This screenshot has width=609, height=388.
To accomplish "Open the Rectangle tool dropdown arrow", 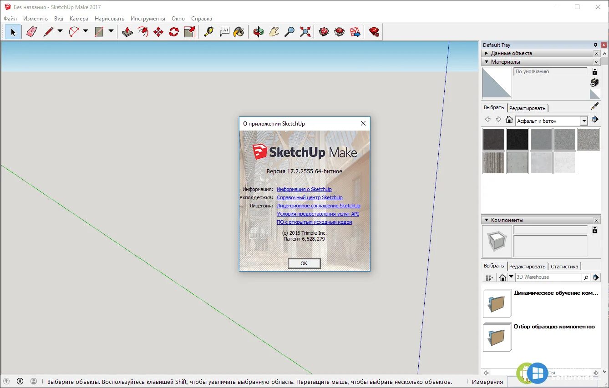I will coord(111,31).
